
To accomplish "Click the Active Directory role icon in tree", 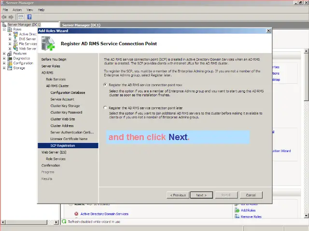I will [x=15, y=34].
